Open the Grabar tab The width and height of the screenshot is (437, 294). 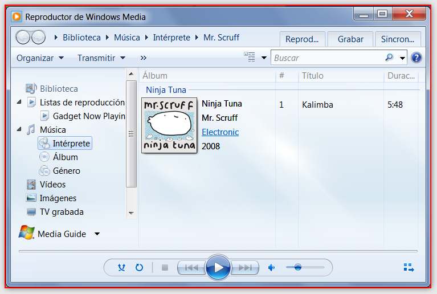[x=350, y=39]
